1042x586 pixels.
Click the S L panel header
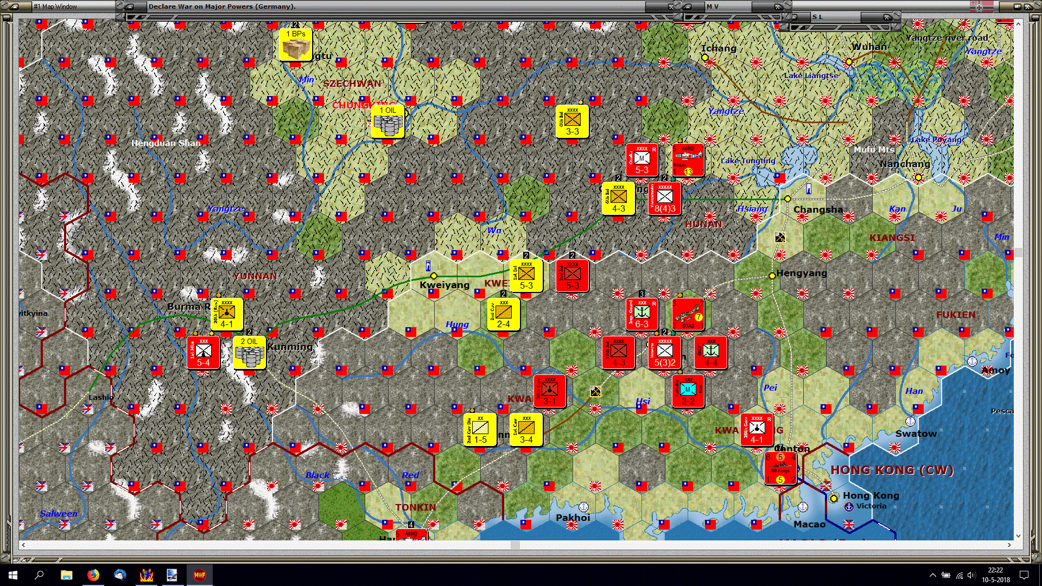[x=817, y=17]
